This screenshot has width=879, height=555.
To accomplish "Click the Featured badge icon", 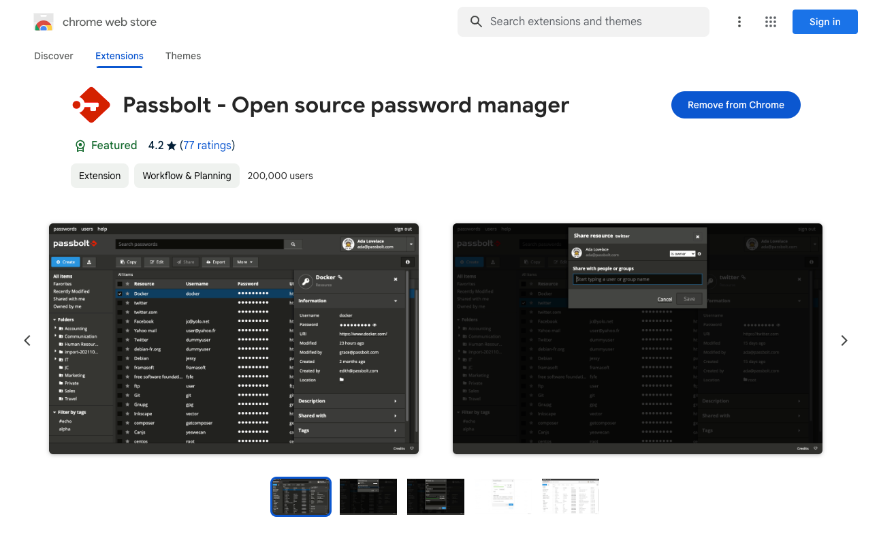I will (x=80, y=146).
